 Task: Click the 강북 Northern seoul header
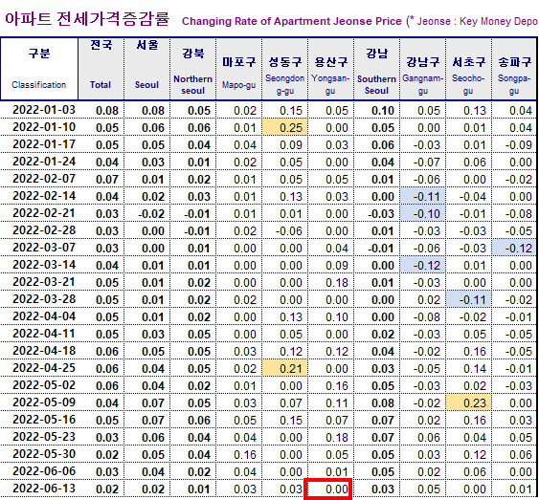(193, 69)
